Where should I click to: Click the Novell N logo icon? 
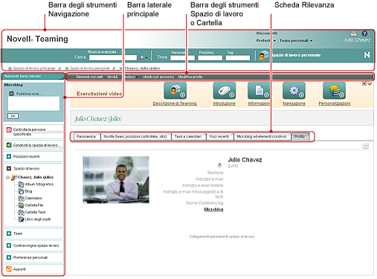[x=367, y=55]
